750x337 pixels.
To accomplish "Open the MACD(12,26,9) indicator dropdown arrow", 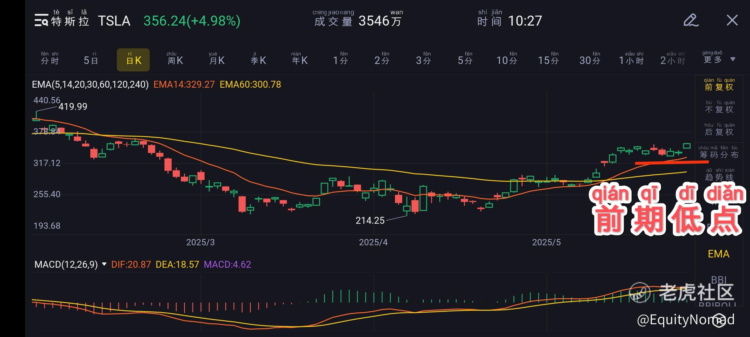I will pyautogui.click(x=104, y=264).
